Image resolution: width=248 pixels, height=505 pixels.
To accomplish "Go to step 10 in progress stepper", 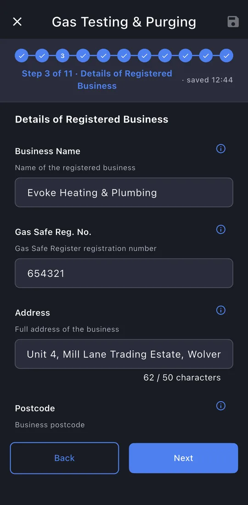I will click(x=206, y=56).
